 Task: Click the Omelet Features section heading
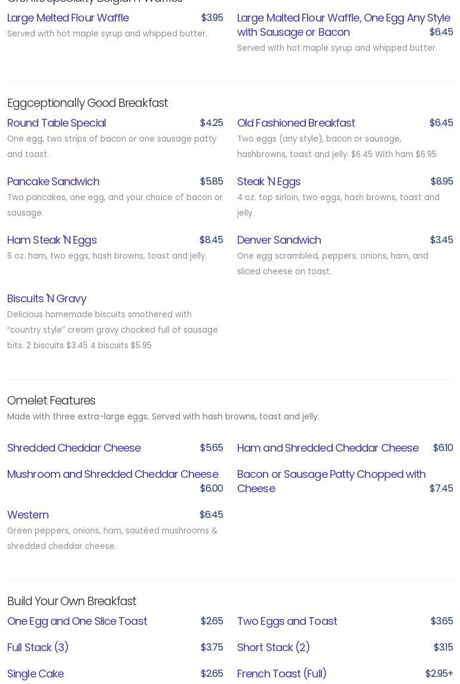coord(51,401)
